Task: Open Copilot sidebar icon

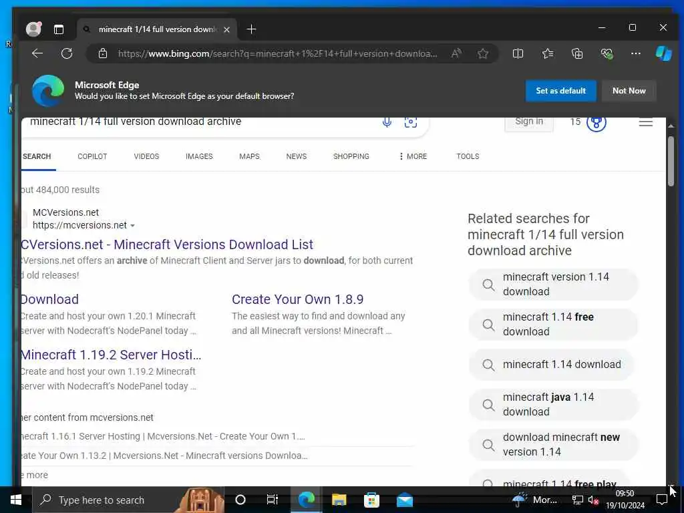Action: [663, 53]
